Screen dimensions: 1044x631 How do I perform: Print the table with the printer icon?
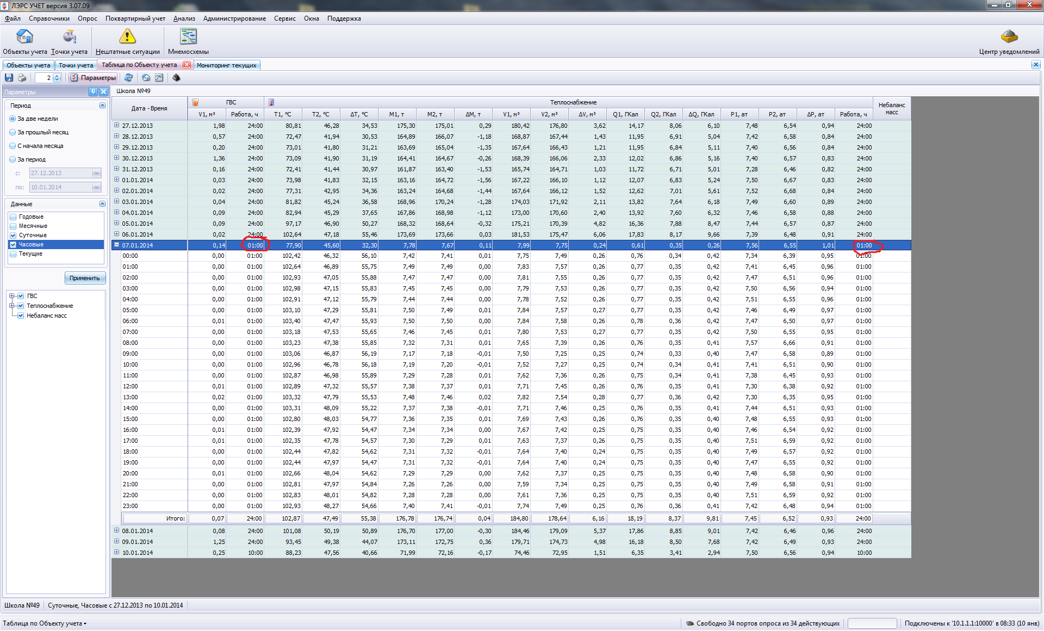pos(22,78)
